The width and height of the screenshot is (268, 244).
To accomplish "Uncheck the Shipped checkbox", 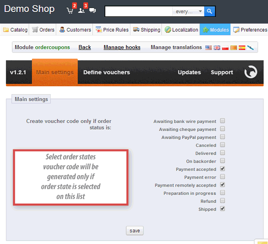I will [223, 208].
